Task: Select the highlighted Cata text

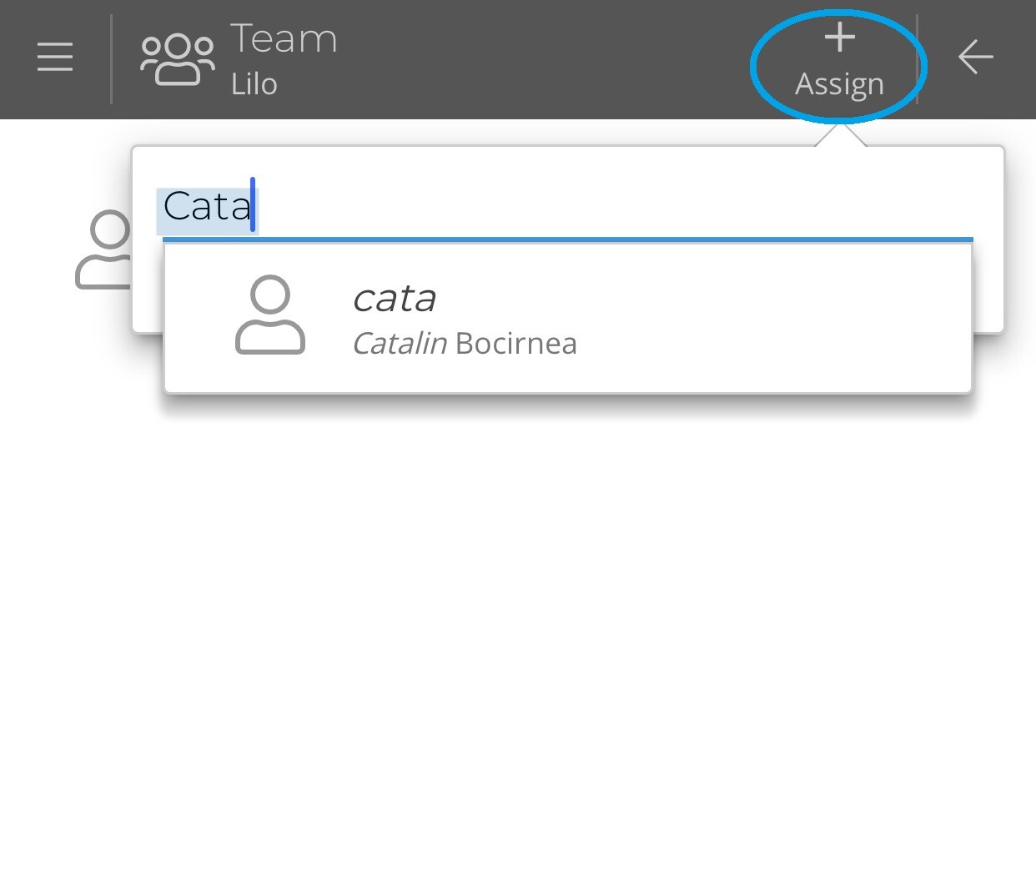Action: click(206, 207)
